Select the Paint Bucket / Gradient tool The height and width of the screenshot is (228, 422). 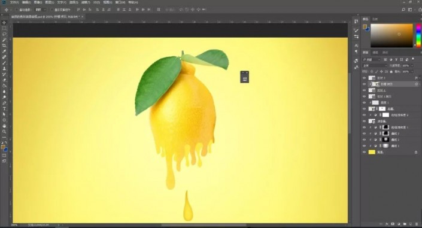(x=4, y=86)
